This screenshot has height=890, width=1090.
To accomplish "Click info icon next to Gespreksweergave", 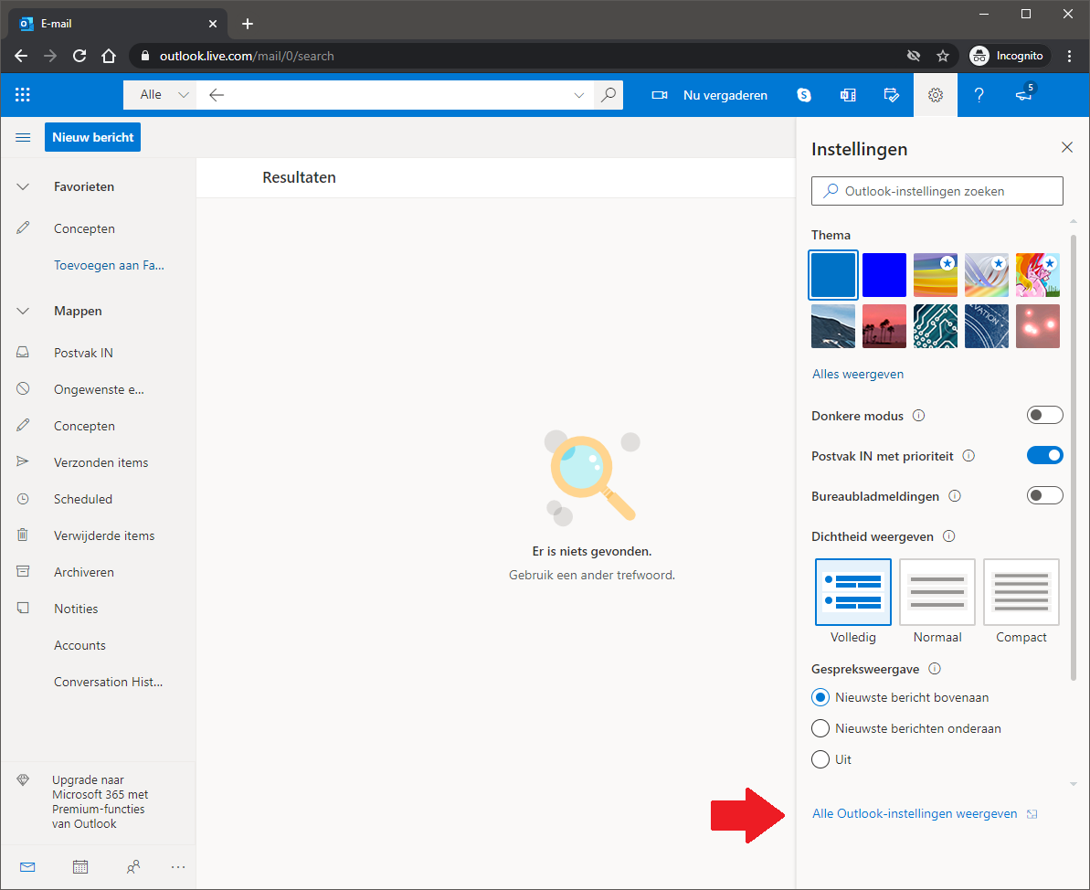I will pyautogui.click(x=935, y=669).
